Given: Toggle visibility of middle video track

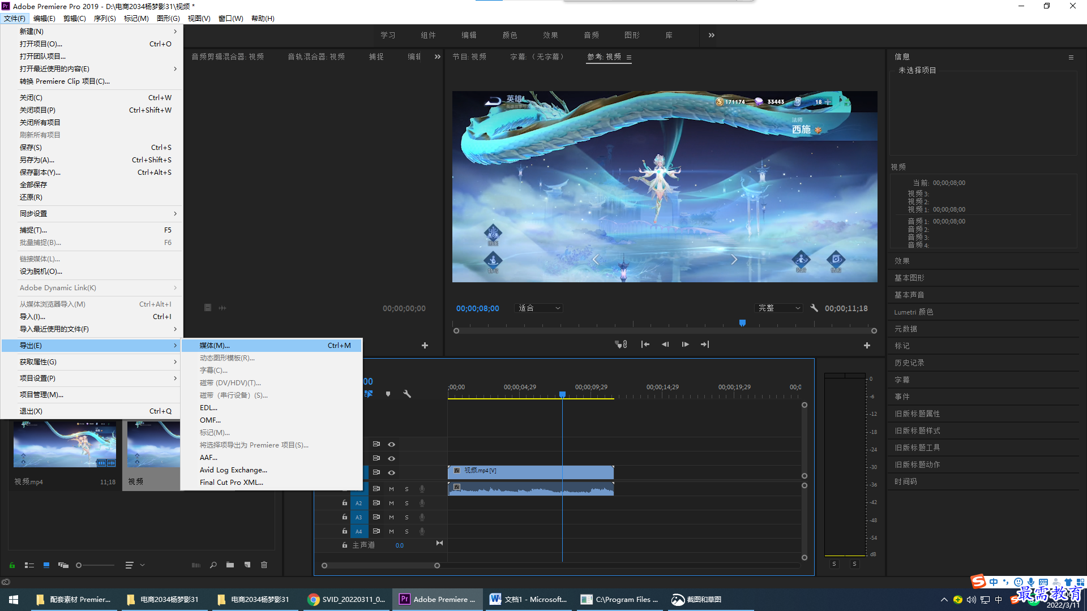Looking at the screenshot, I should tap(391, 458).
